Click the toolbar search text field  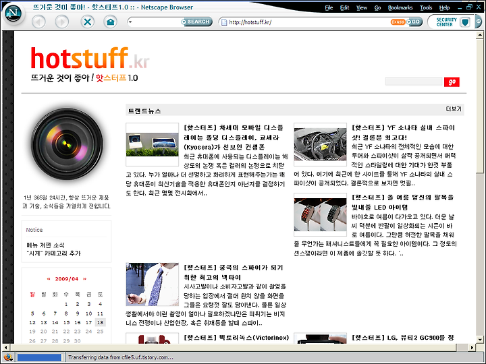click(157, 22)
